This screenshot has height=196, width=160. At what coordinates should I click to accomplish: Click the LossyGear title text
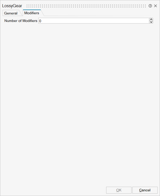pos(12,6)
